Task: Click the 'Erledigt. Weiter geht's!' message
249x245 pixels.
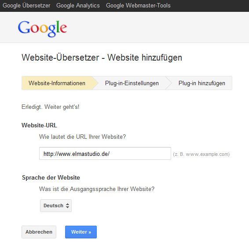Action: [x=50, y=107]
